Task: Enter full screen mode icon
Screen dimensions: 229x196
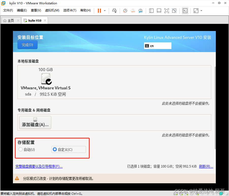Action: 167,10
